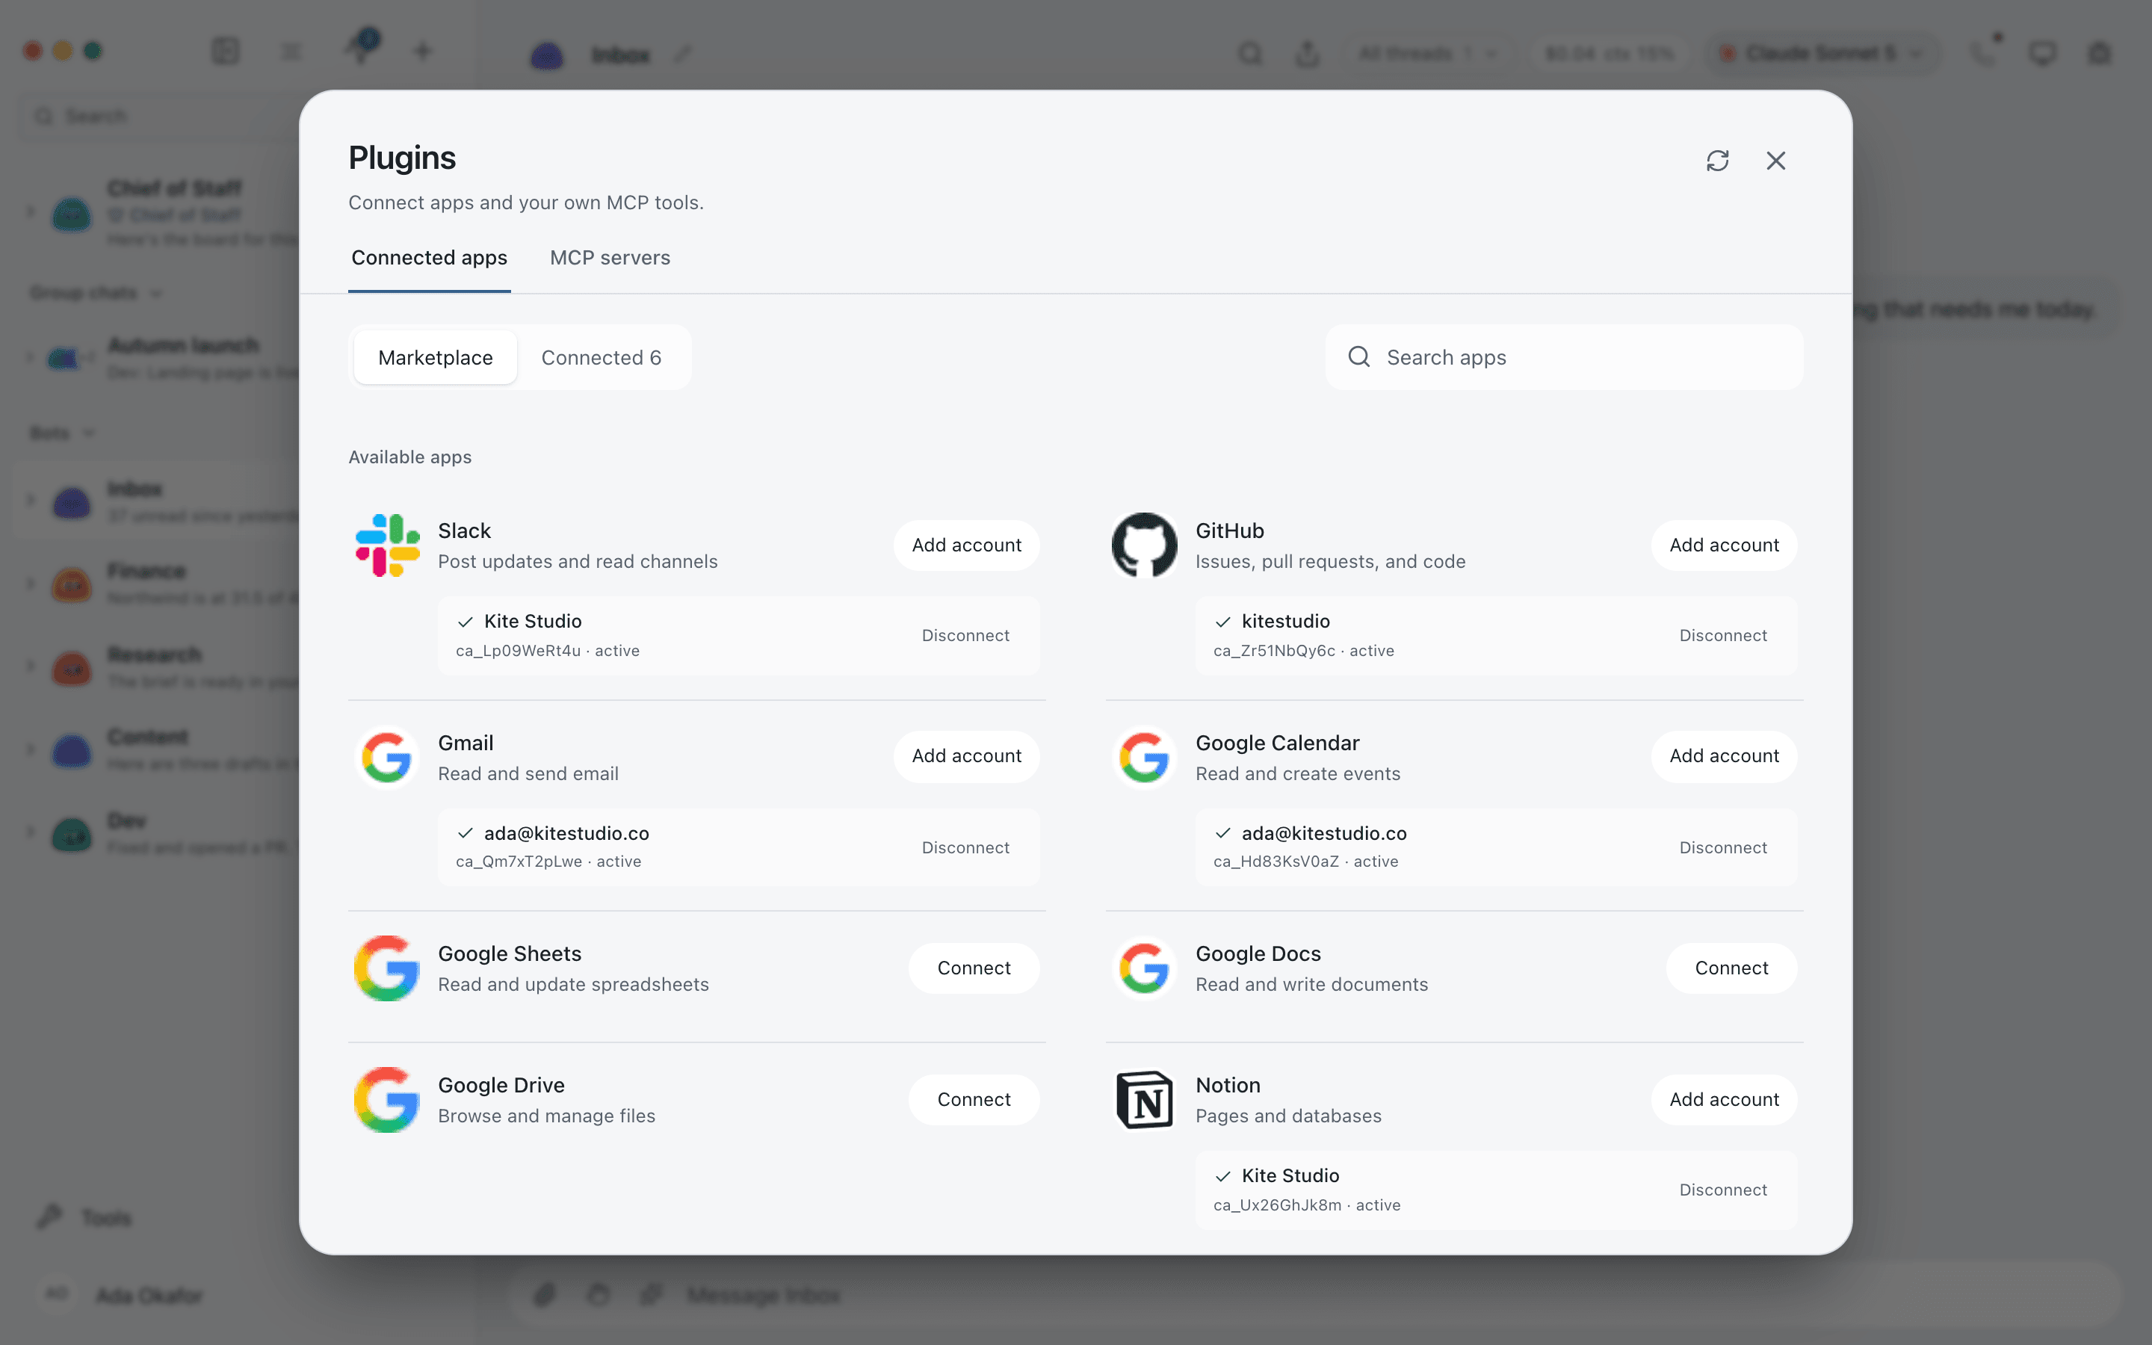Click the search magnifier icon in Search apps
This screenshot has height=1345, width=2152.
pyautogui.click(x=1358, y=358)
